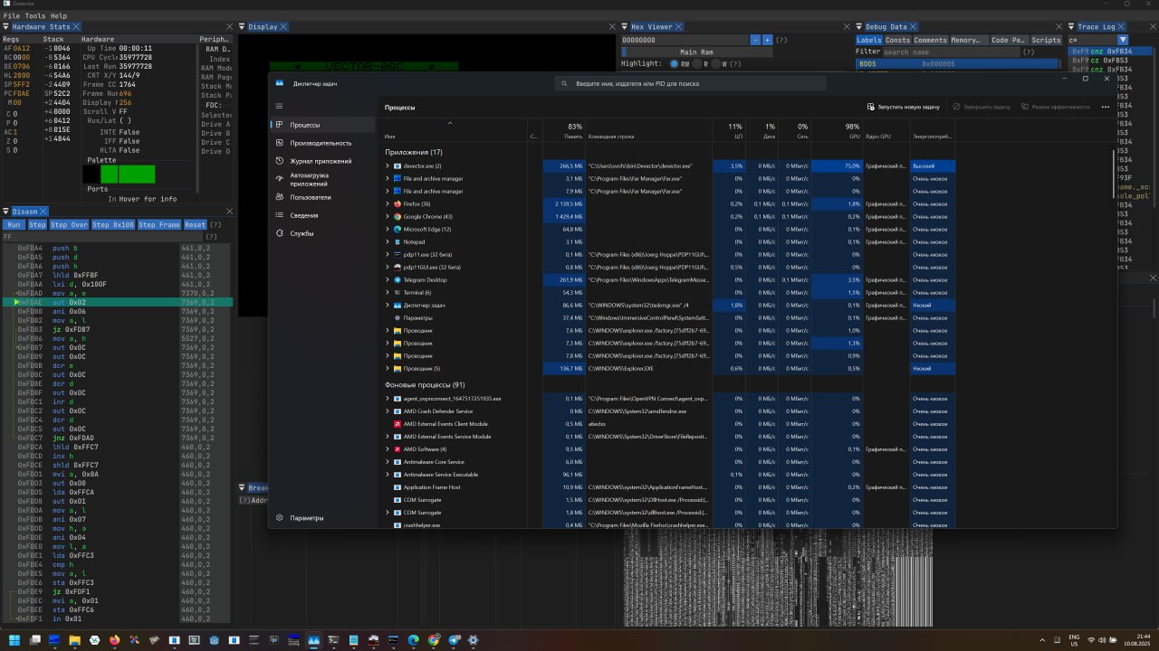Switch to the Consts tab in Debug Data
This screenshot has width=1159, height=651.
[897, 40]
